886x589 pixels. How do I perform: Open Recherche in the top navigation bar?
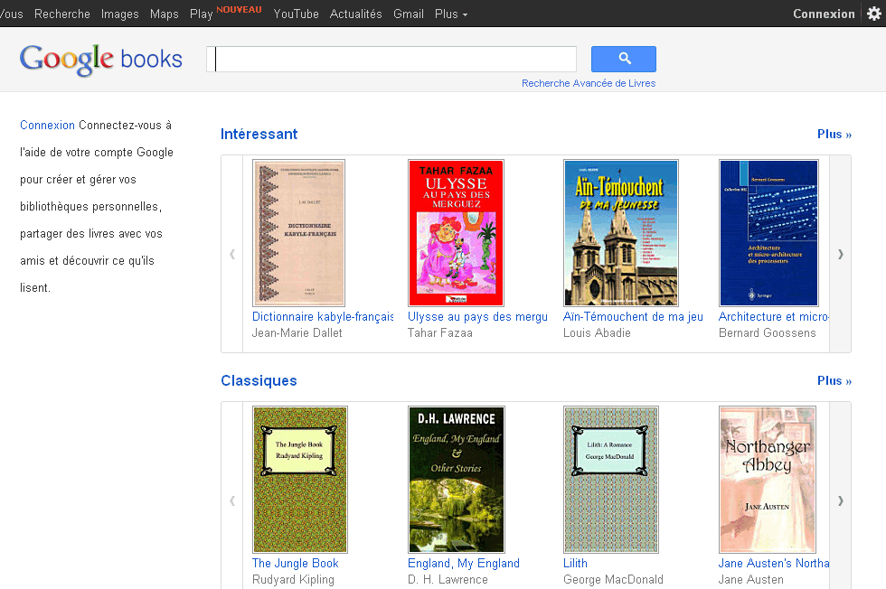point(62,14)
